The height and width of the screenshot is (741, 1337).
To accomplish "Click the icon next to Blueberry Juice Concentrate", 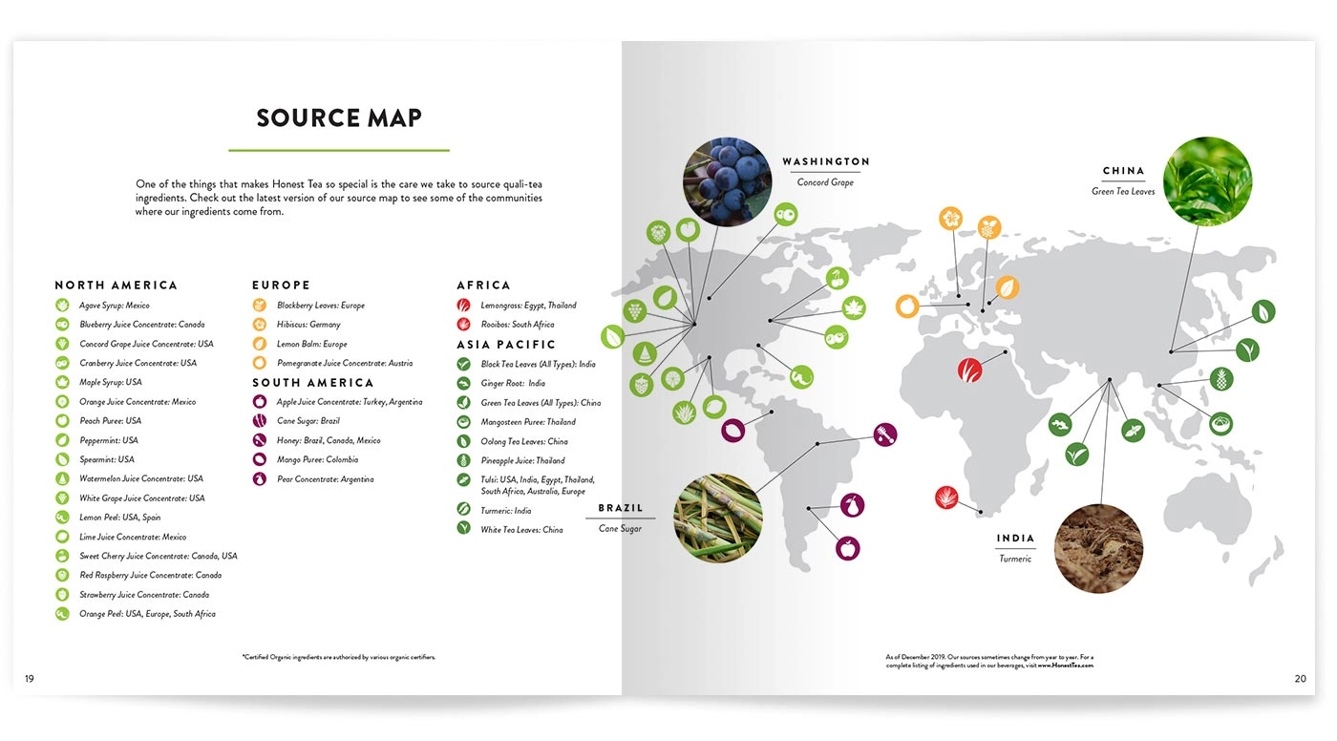I will tap(62, 325).
